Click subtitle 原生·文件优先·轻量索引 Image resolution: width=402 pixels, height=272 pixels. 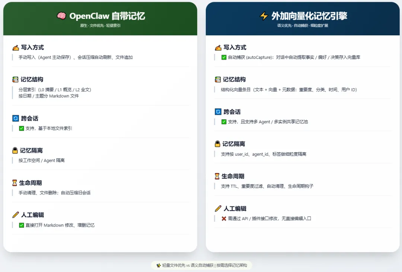[x=100, y=25]
